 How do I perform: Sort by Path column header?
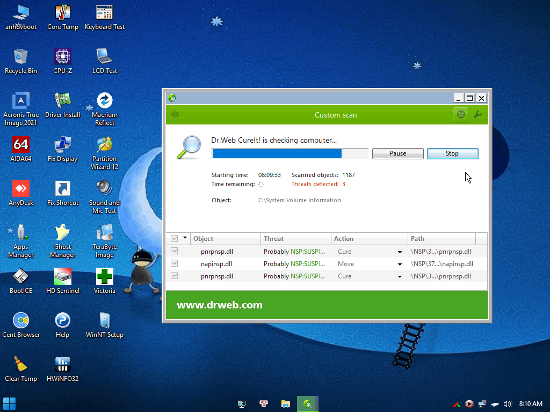pos(442,239)
